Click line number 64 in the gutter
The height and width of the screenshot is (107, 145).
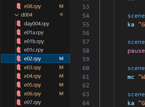tap(86, 103)
